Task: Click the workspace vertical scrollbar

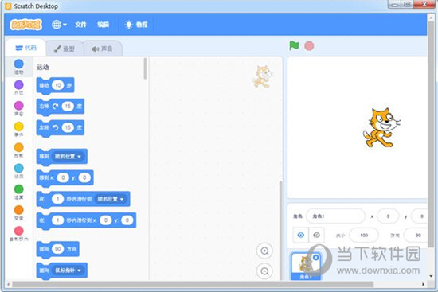Action: (x=280, y=230)
